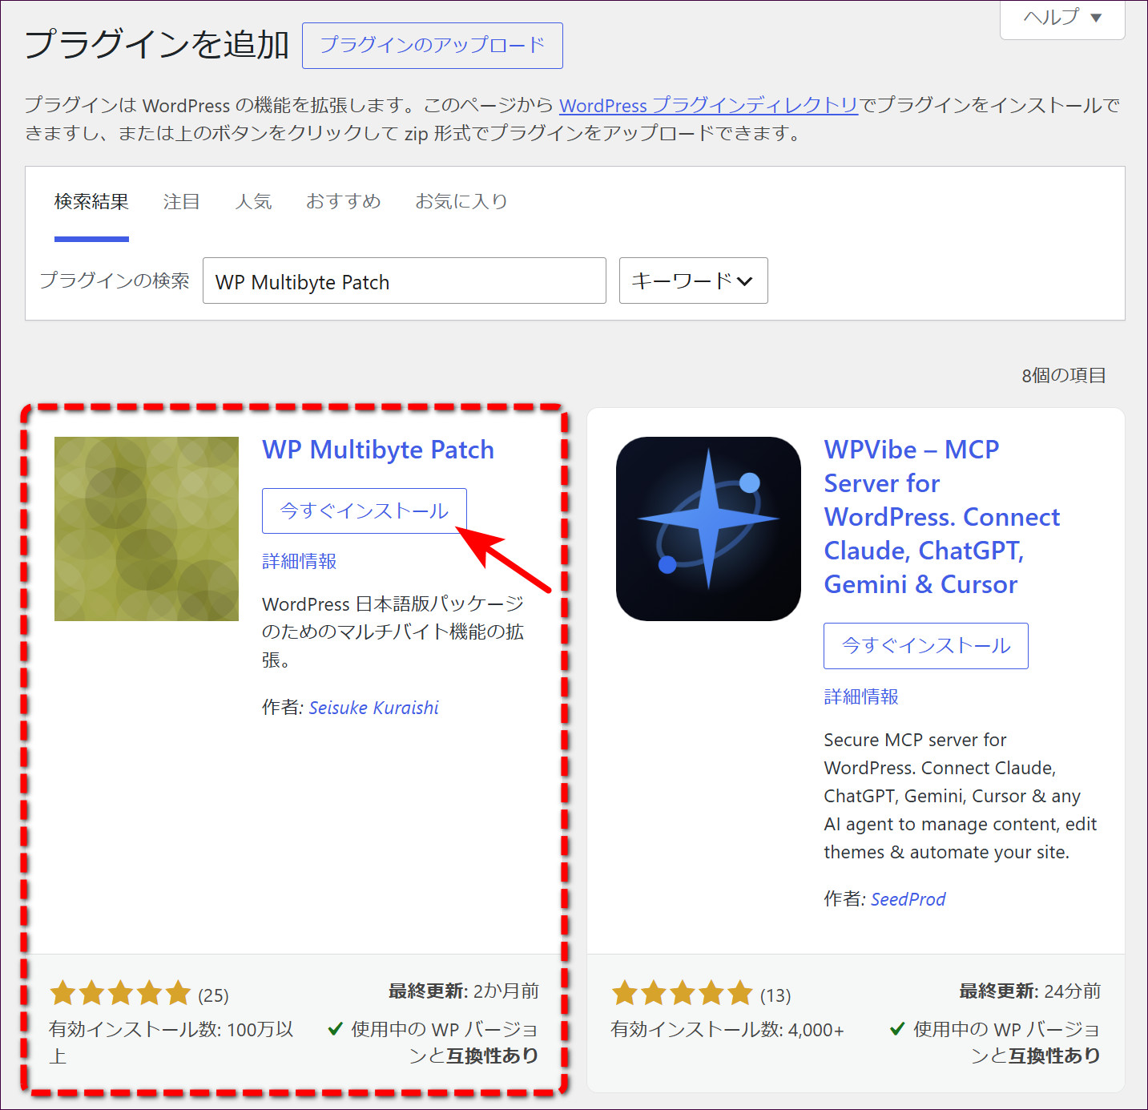Click the compatibility checkmark under WP Multibyte Patch

point(336,1029)
